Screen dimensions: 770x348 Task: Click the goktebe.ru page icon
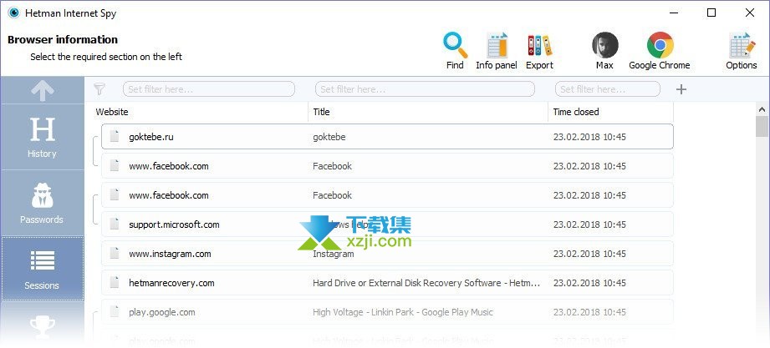coord(115,136)
